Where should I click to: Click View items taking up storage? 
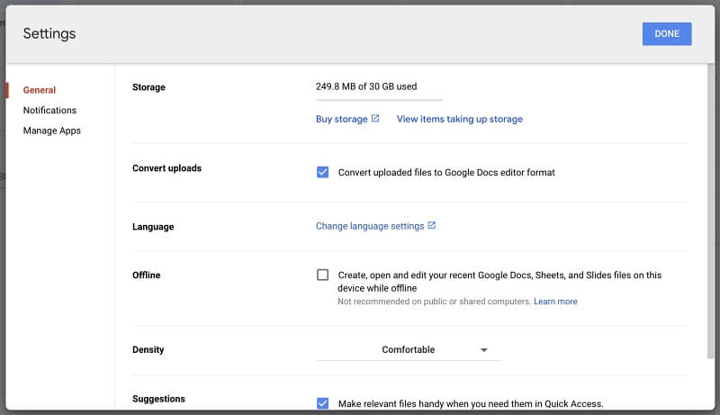coord(460,119)
